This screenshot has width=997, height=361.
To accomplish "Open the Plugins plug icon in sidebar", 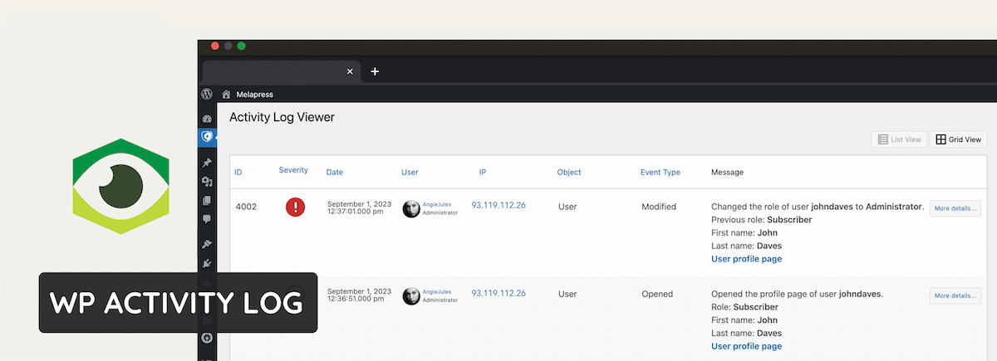I will [207, 264].
